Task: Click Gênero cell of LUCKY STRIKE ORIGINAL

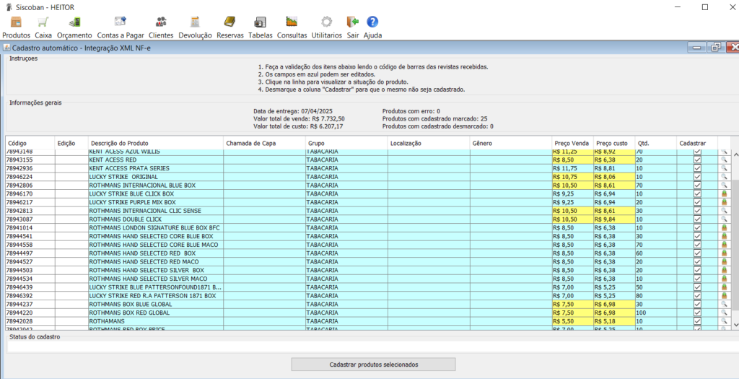Action: (511, 177)
